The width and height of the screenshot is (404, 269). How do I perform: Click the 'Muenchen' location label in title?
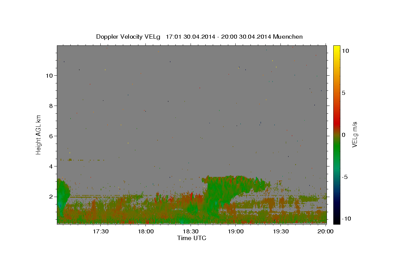288,37
